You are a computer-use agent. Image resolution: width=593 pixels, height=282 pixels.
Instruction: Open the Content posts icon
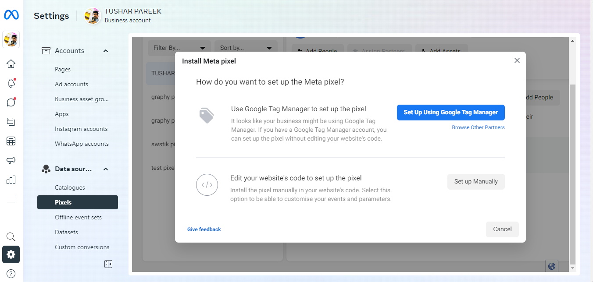(x=11, y=121)
